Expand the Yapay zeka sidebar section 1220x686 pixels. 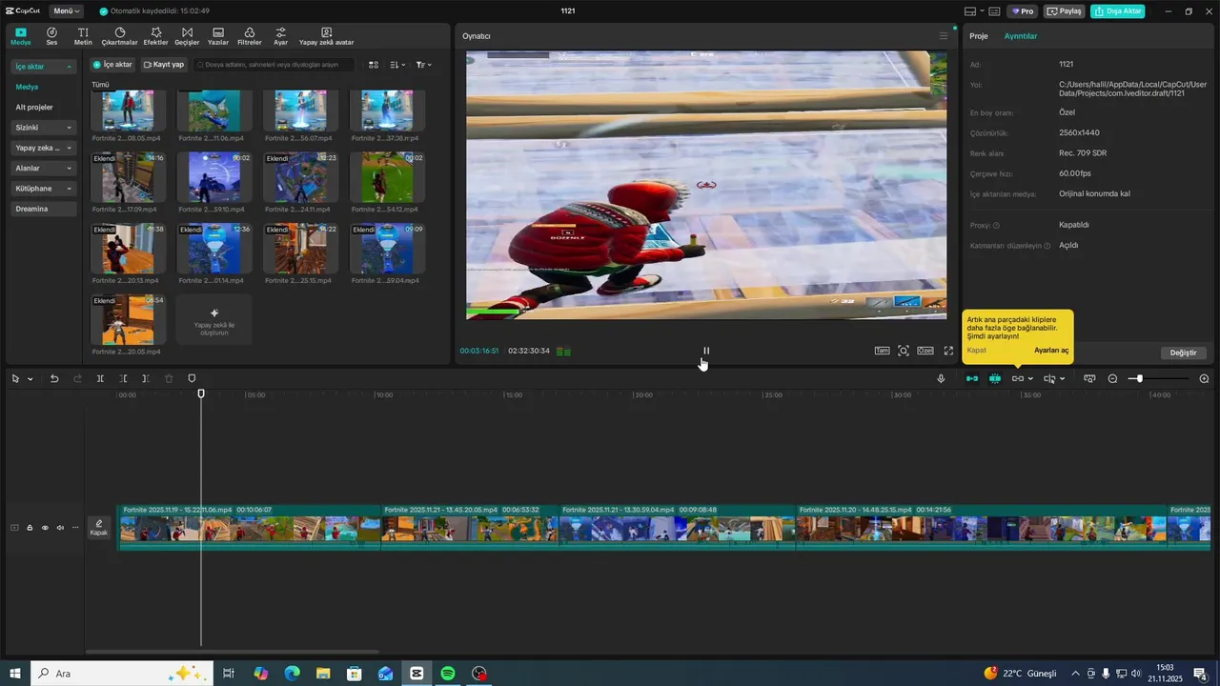coord(43,148)
